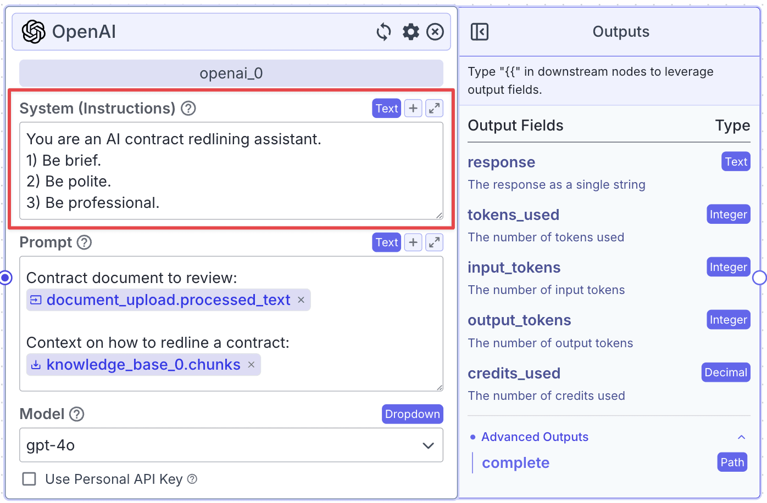Screen dimensions: 767x503
Task: Select the tokens_used output field
Action: pyautogui.click(x=513, y=215)
